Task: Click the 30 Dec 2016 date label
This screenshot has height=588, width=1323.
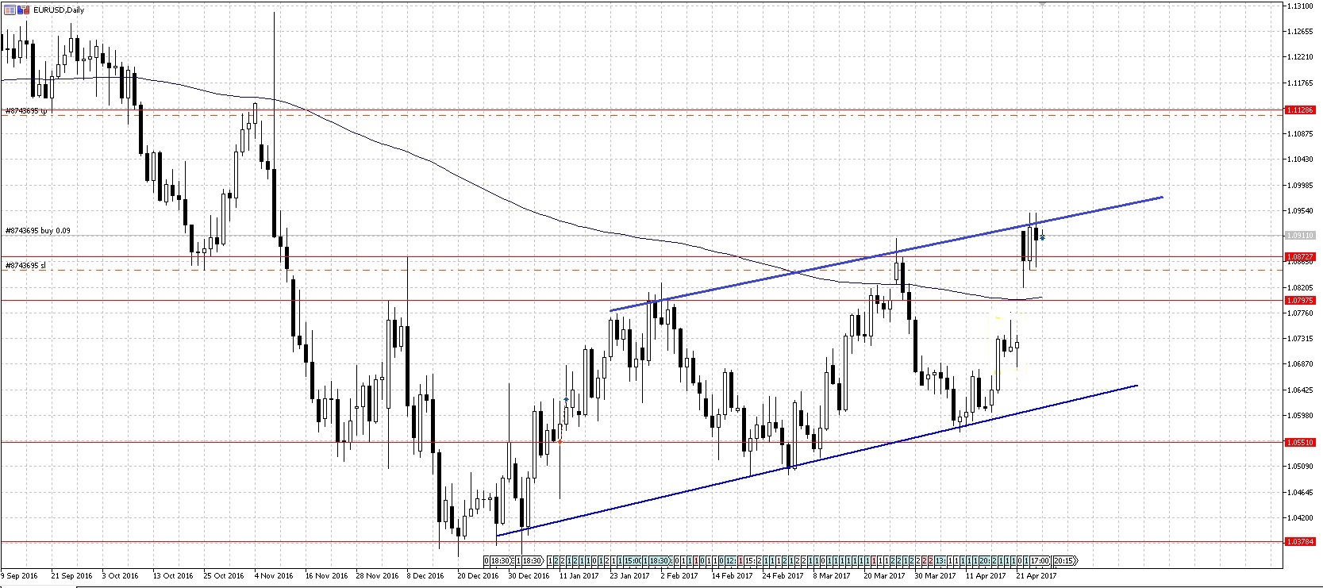Action: pyautogui.click(x=529, y=575)
